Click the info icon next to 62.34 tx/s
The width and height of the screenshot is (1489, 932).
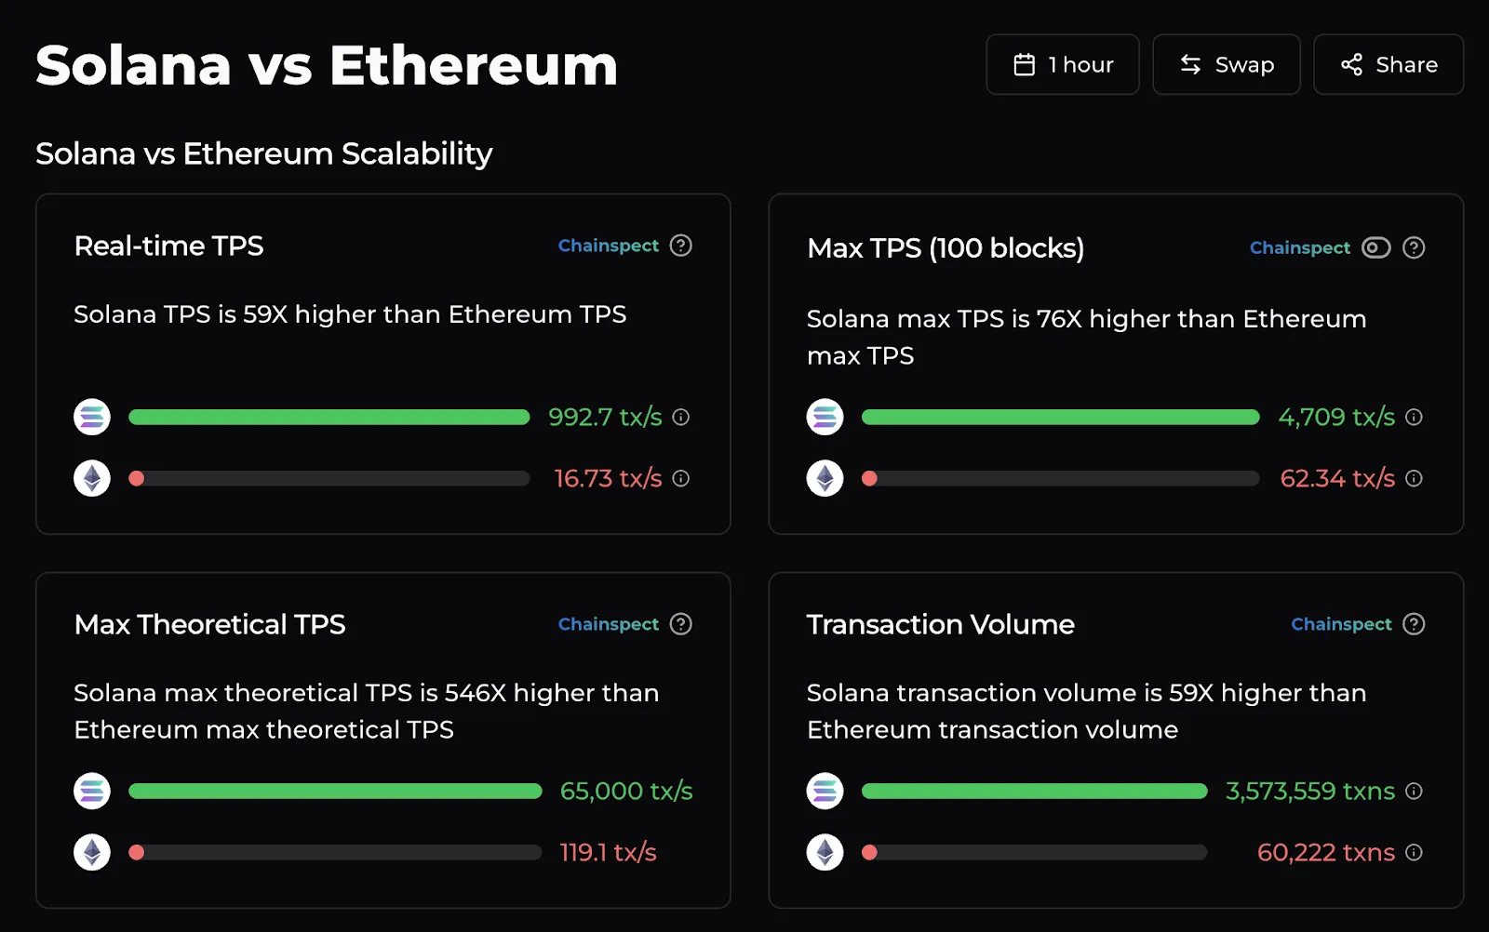(1413, 479)
